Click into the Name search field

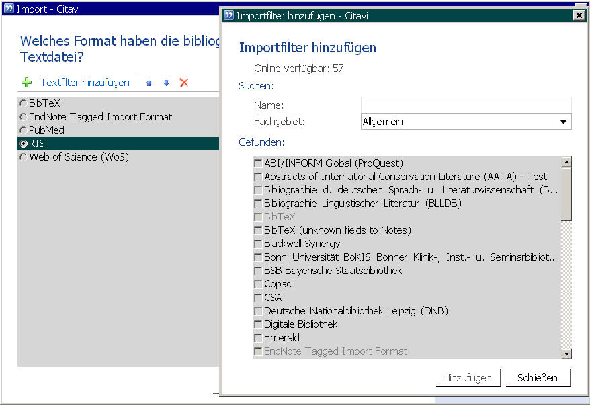pyautogui.click(x=466, y=105)
